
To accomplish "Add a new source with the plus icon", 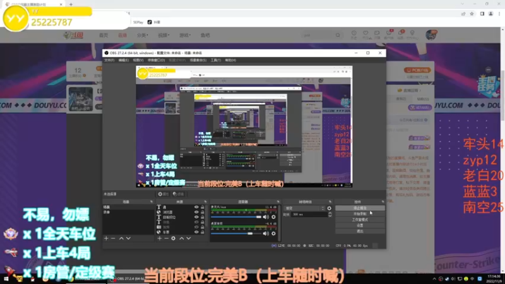I will point(160,239).
